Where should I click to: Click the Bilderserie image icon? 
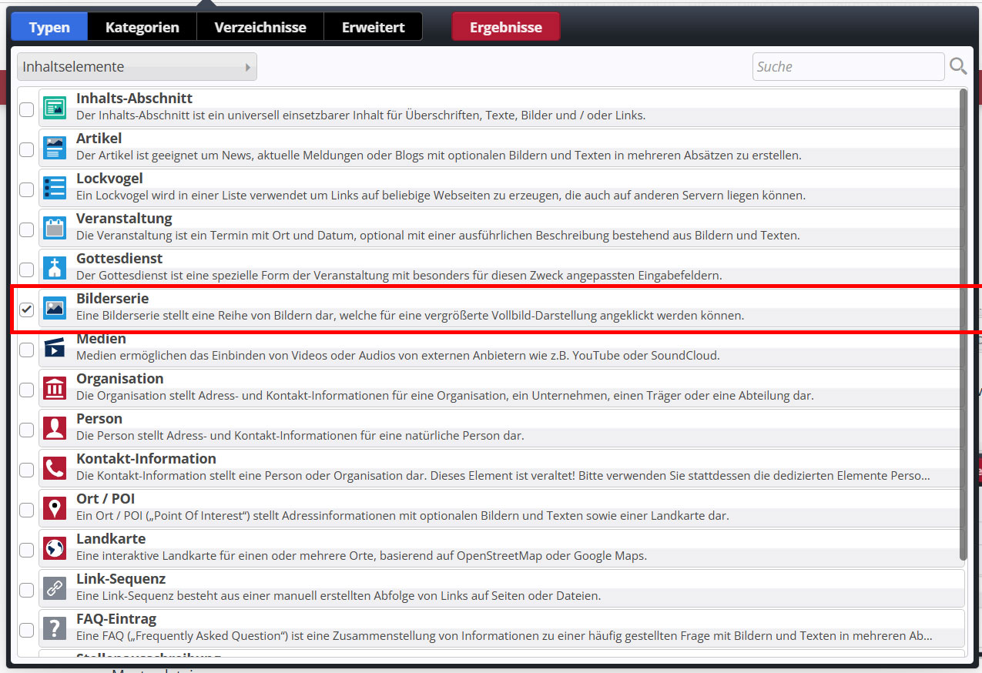pos(55,308)
